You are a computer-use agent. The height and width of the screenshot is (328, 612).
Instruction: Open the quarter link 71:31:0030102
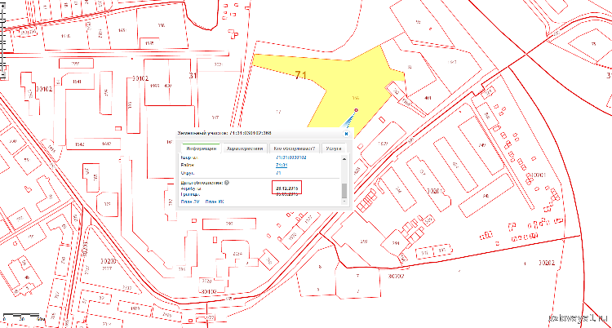(290, 157)
